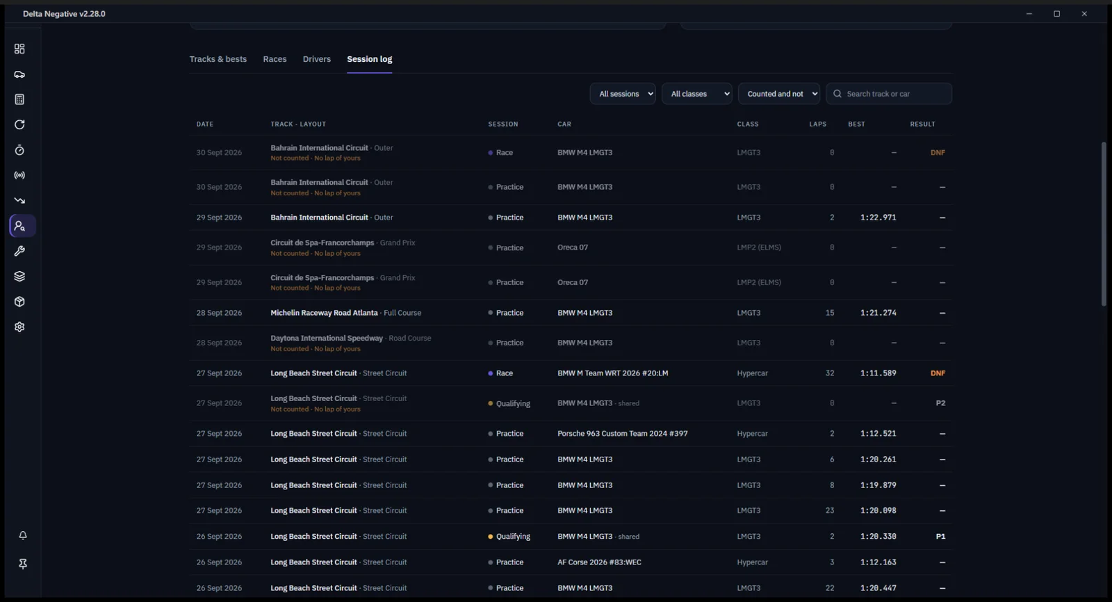The height and width of the screenshot is (602, 1112).
Task: Expand the All classes dropdown
Action: tap(697, 94)
